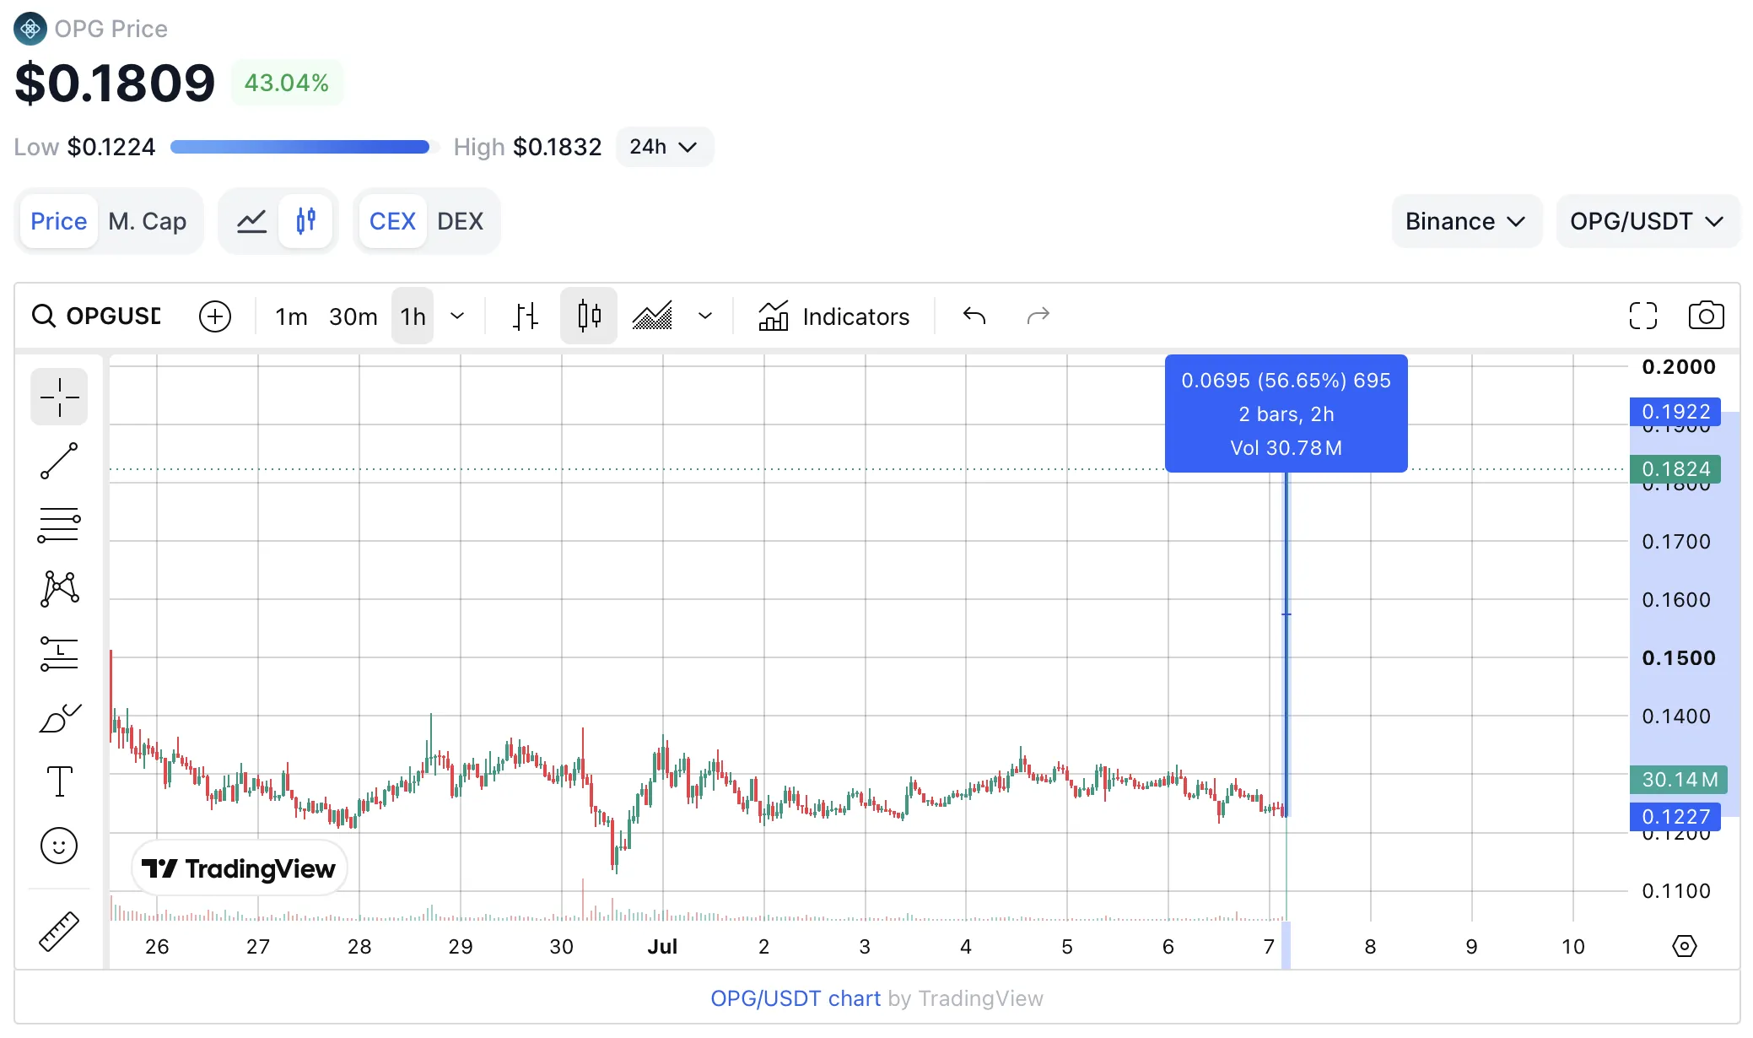Enter fullscreen chart mode
This screenshot has height=1038, width=1753.
coord(1643,316)
